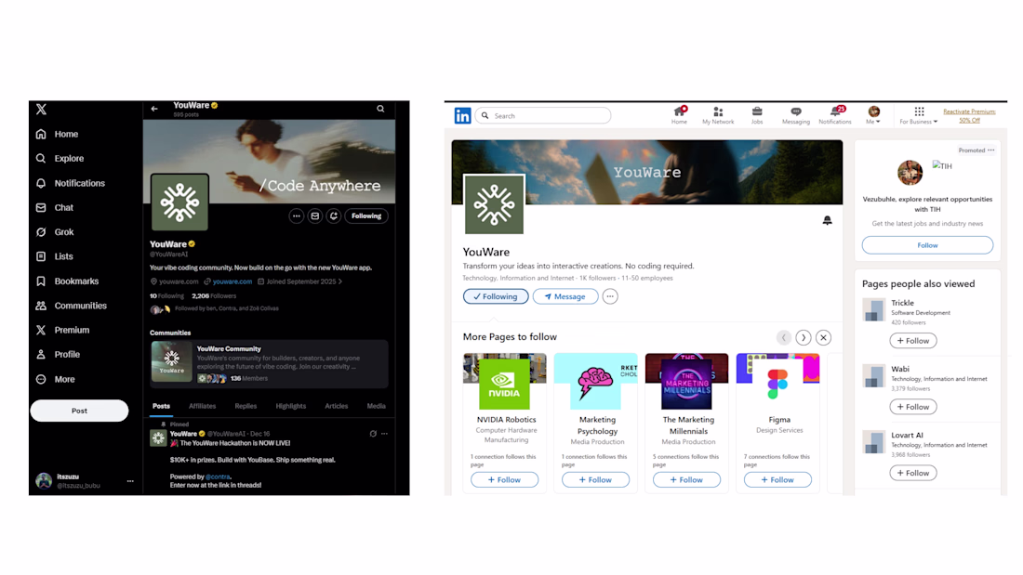Open the More menu in the X sidebar
The image size is (1023, 575).
[56, 379]
